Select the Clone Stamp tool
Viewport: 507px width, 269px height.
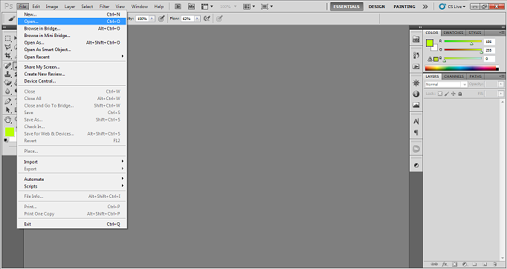click(x=7, y=74)
